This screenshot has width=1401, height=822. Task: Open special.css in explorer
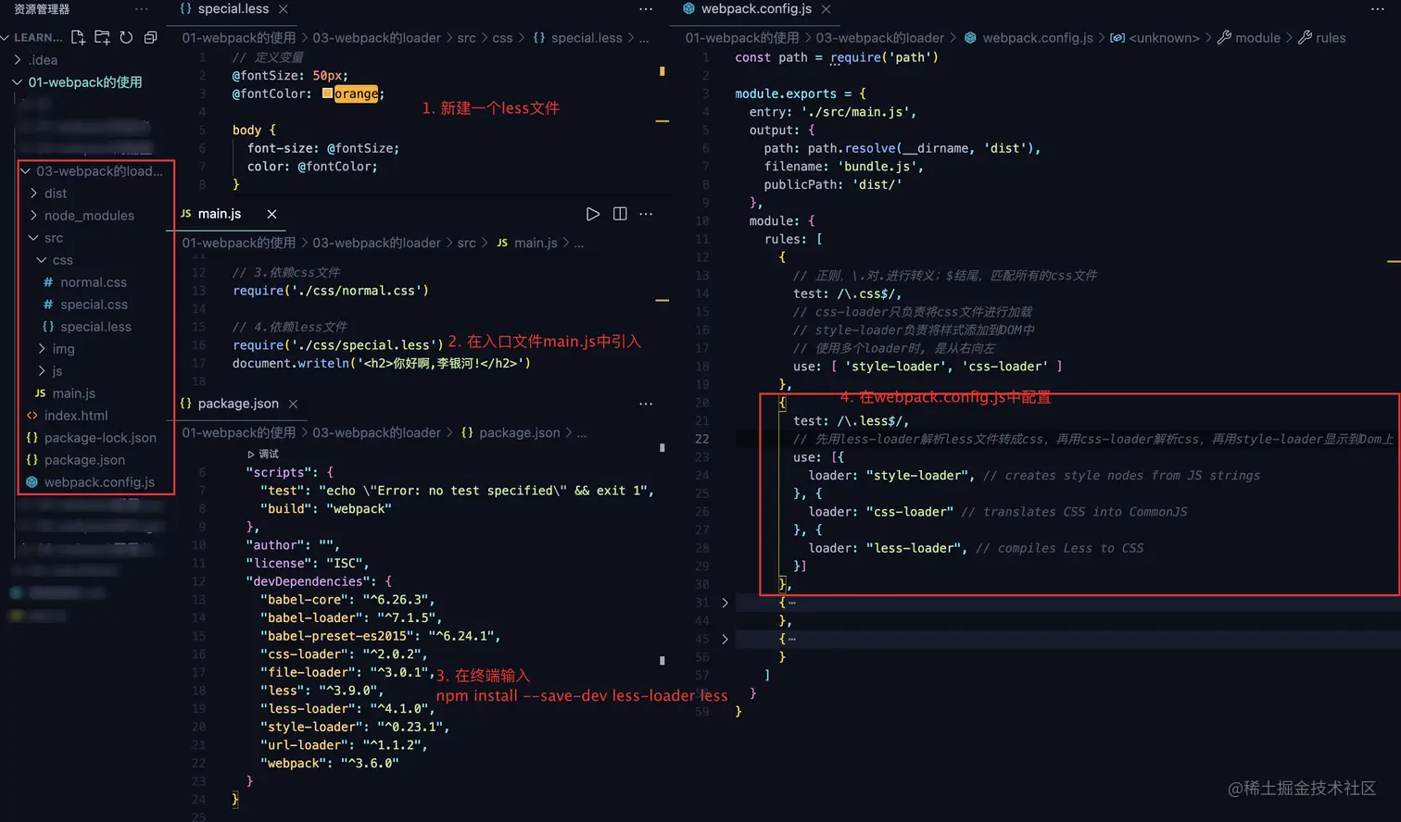[94, 305]
